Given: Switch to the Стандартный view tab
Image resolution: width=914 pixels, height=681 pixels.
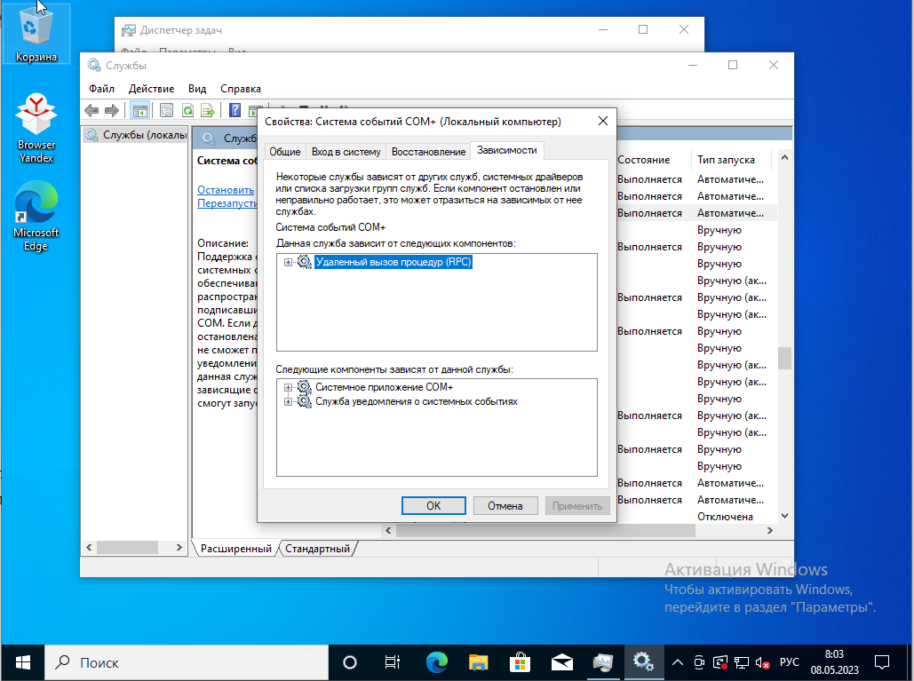Looking at the screenshot, I should click(x=318, y=548).
